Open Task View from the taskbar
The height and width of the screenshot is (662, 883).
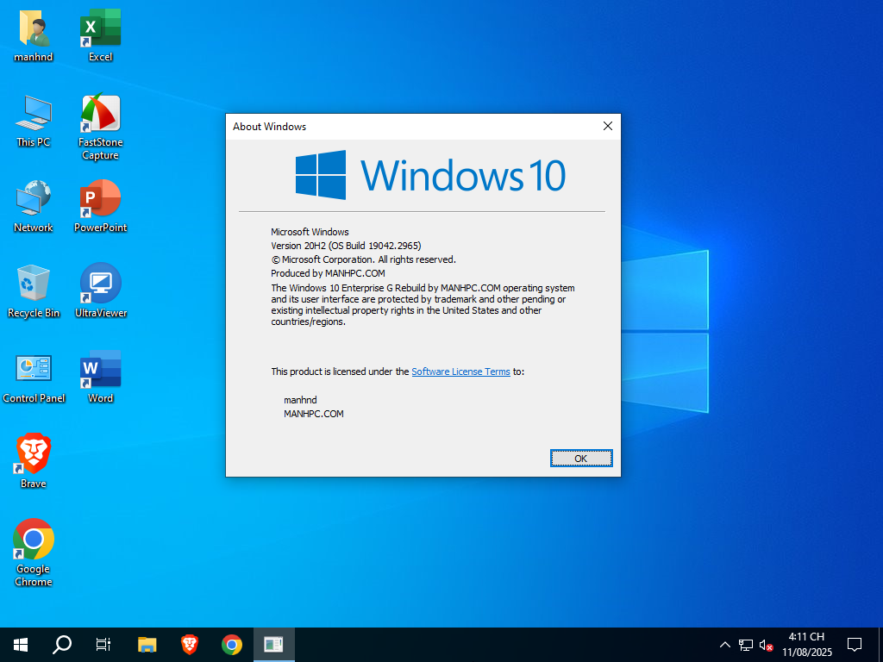103,644
